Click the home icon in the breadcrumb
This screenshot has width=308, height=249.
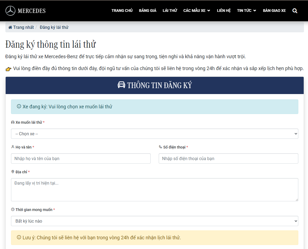10,27
